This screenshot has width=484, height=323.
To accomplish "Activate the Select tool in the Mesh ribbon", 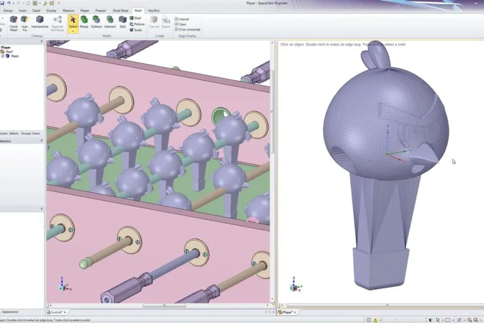I will [x=73, y=22].
